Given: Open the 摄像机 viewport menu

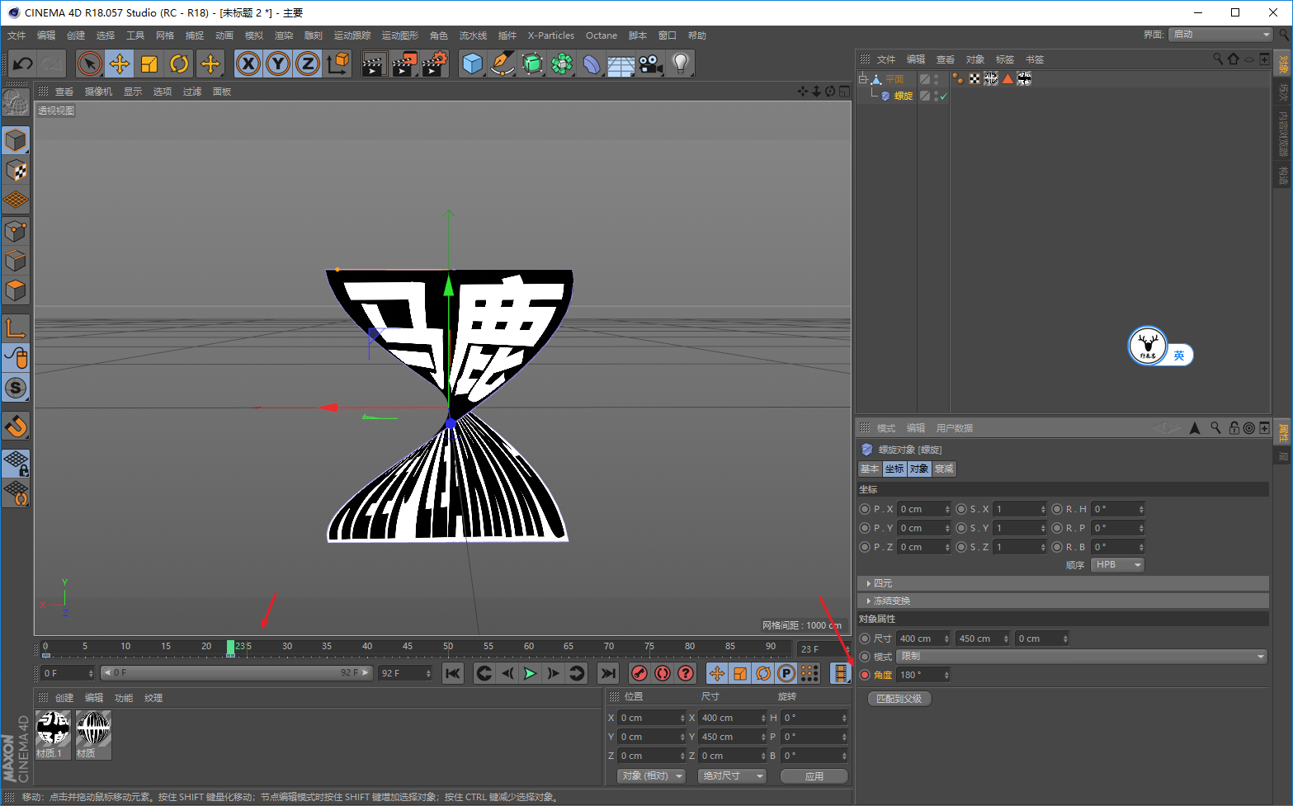Looking at the screenshot, I should point(98,92).
